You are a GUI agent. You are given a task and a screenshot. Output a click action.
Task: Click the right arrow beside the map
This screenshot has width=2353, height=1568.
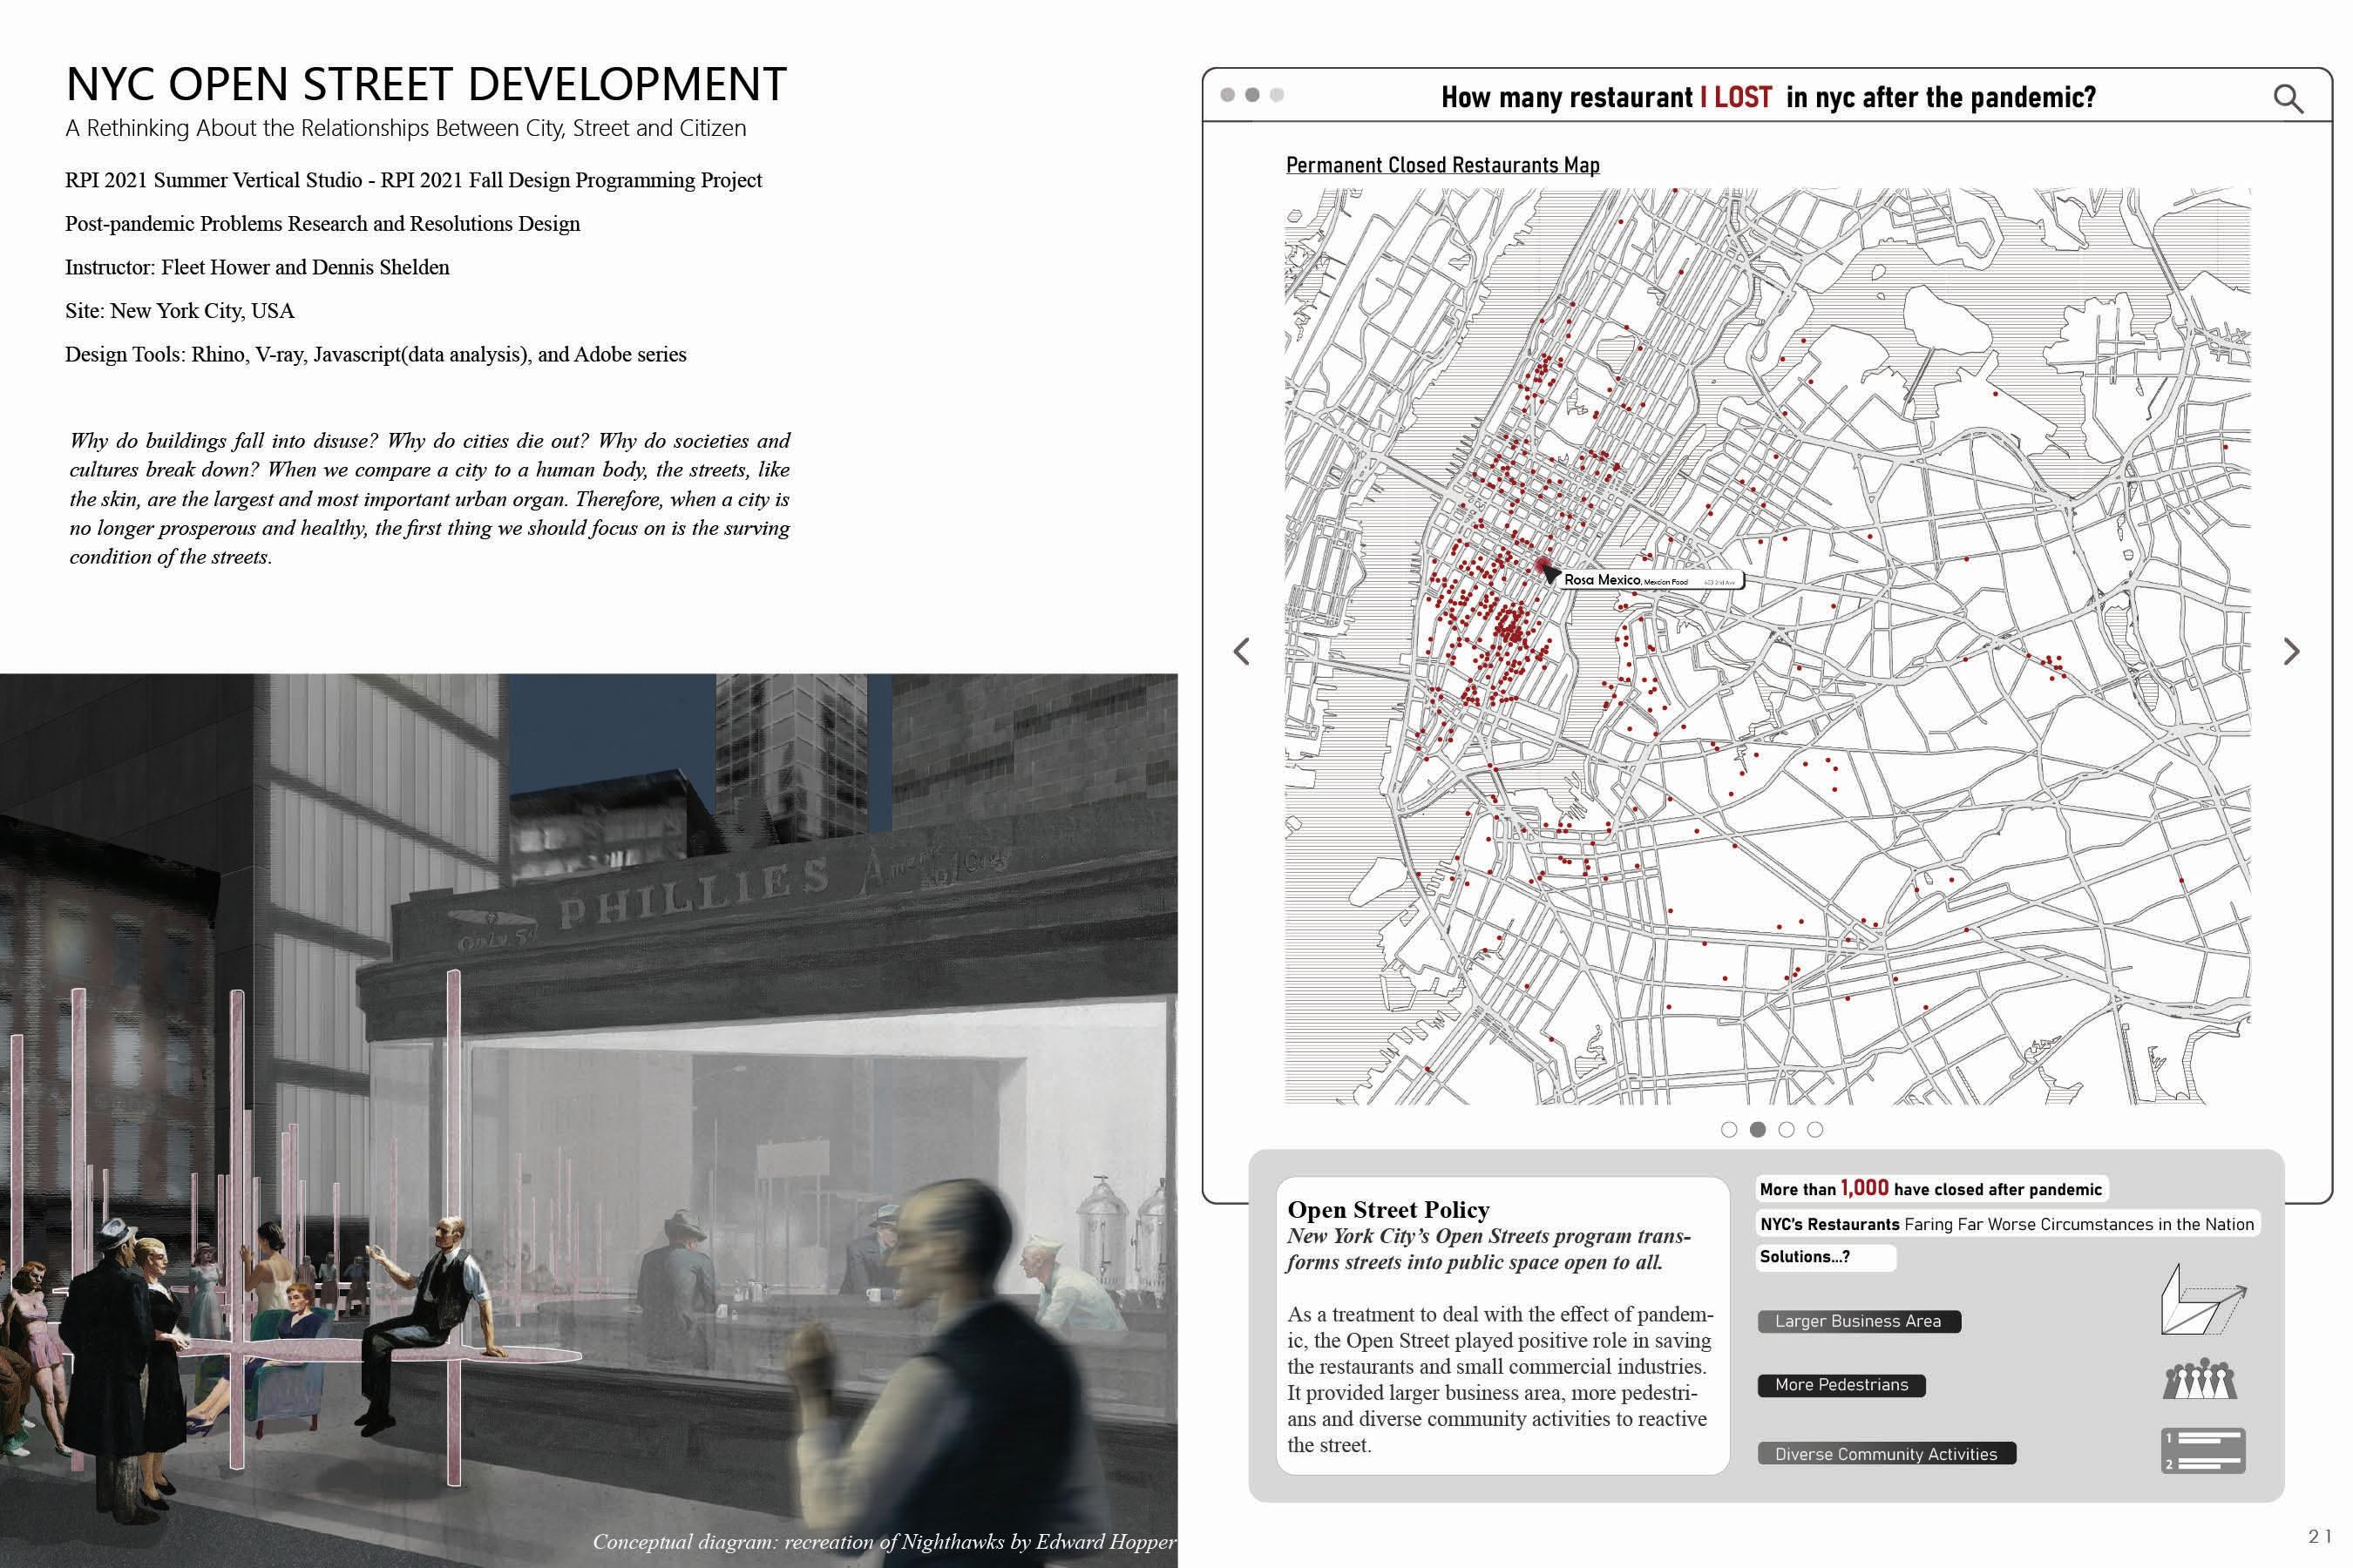2292,652
